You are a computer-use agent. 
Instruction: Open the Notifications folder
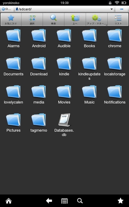click(115, 95)
